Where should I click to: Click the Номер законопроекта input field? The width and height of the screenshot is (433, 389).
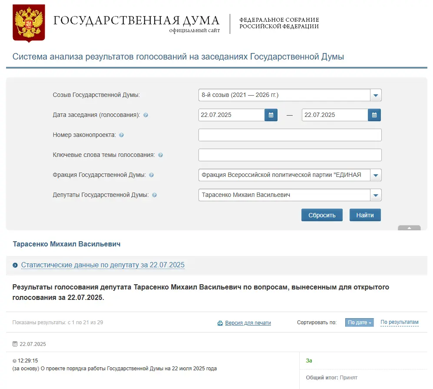tap(290, 135)
